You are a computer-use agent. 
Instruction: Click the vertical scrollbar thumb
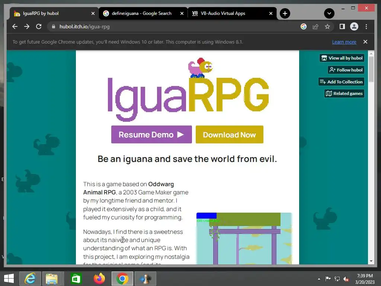[371, 69]
